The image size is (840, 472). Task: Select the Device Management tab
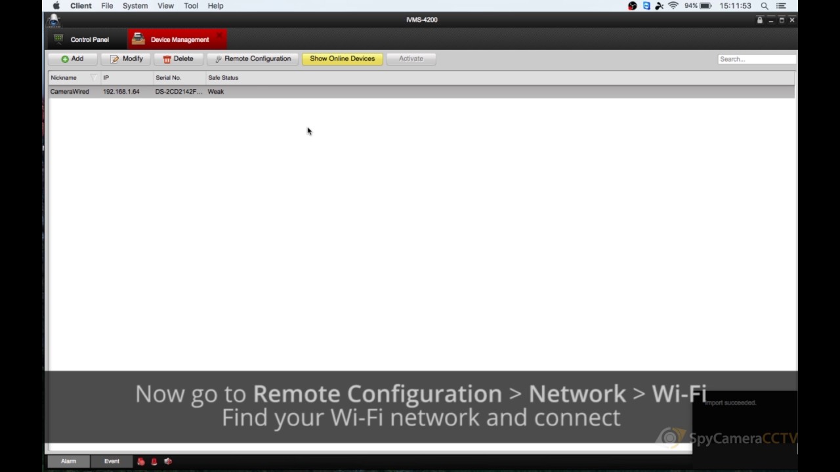(x=177, y=40)
